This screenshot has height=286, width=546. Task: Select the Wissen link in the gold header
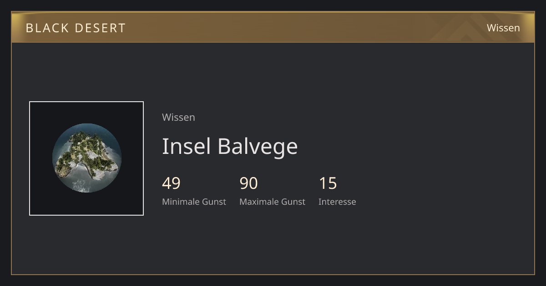click(503, 28)
